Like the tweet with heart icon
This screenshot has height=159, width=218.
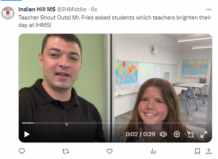click(x=109, y=151)
